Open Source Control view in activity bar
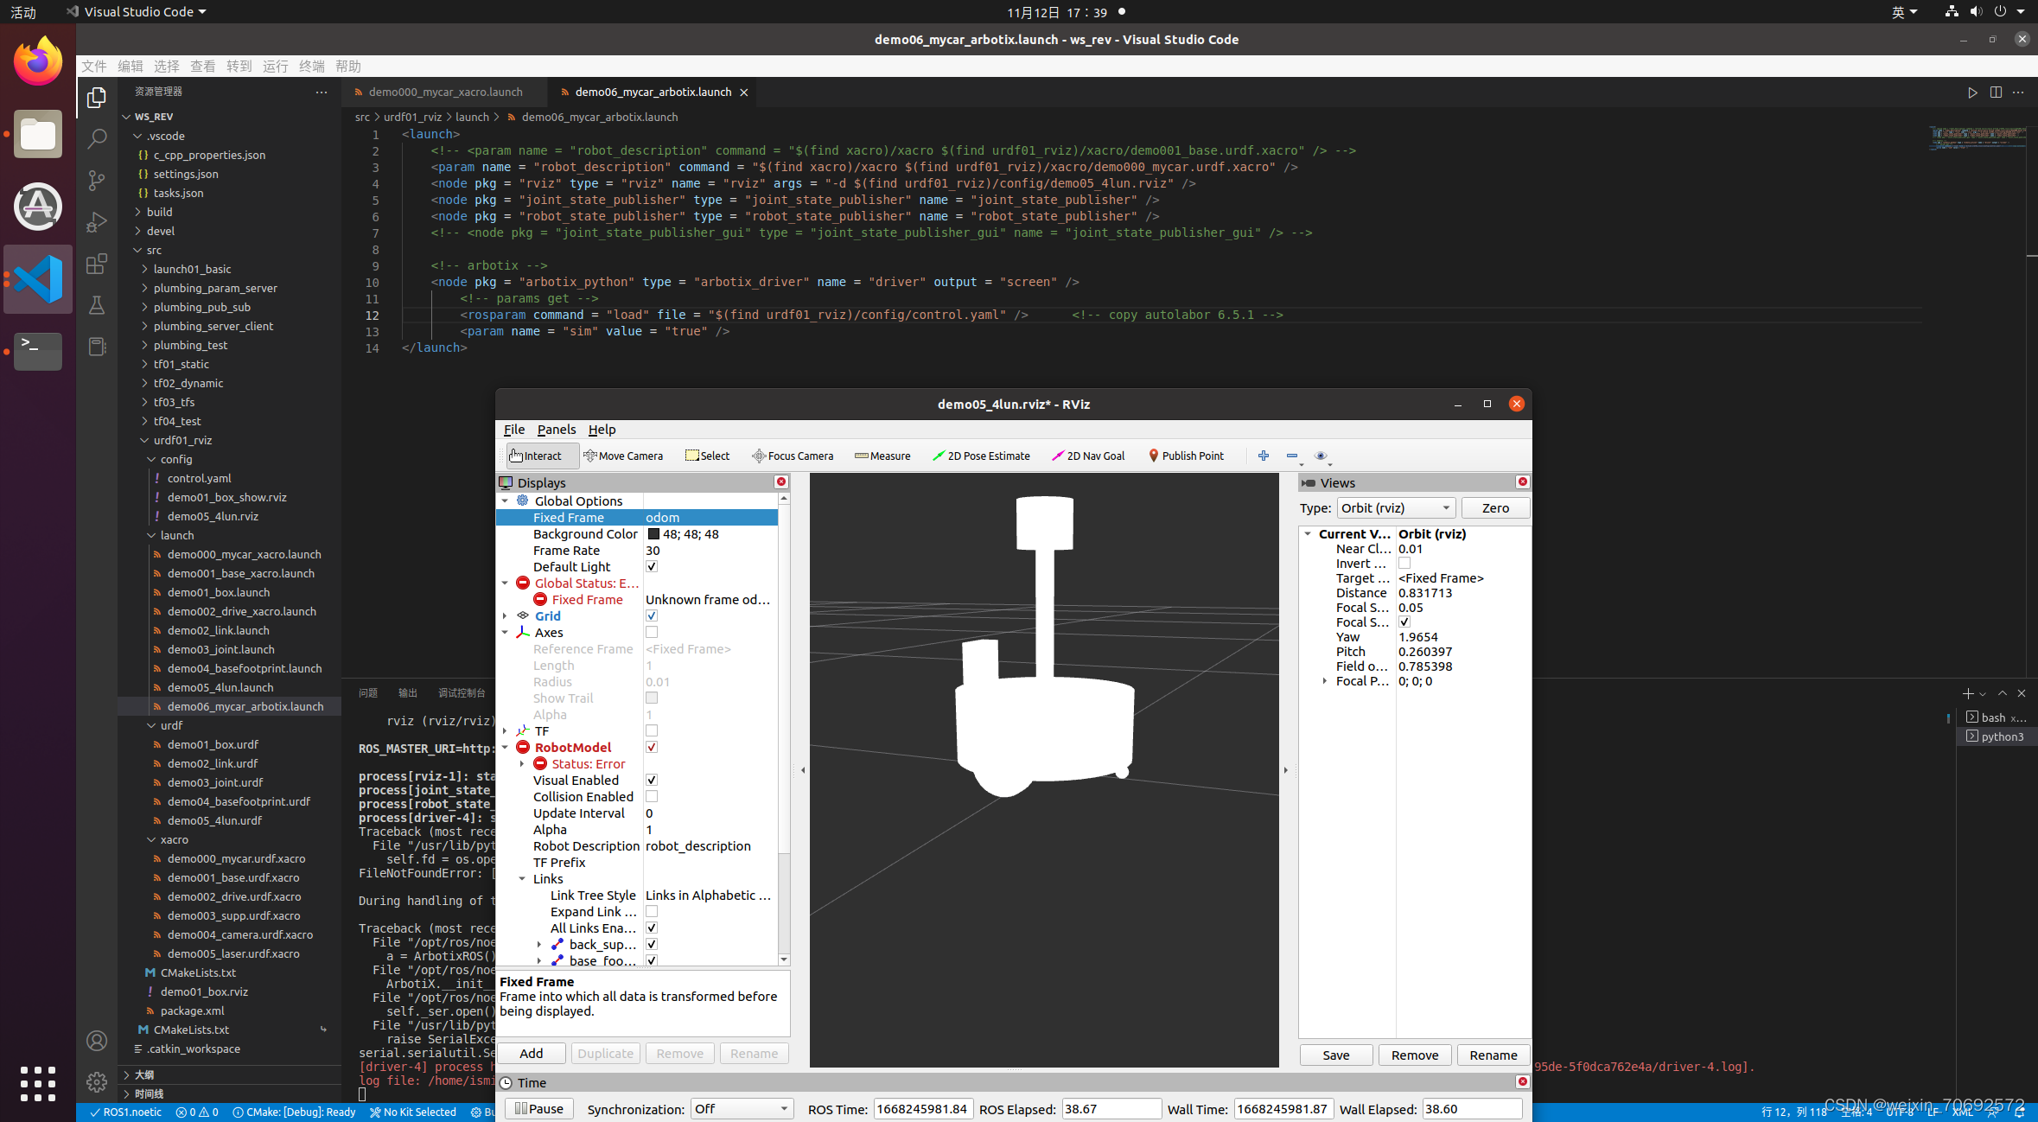Image resolution: width=2038 pixels, height=1122 pixels. [x=97, y=181]
